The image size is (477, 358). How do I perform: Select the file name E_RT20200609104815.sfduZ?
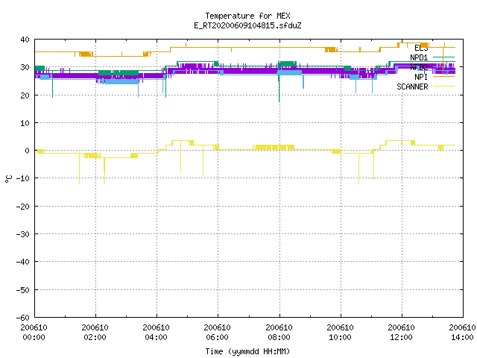tap(247, 25)
